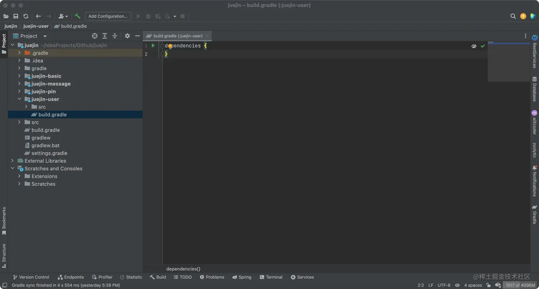This screenshot has height=289, width=539.
Task: Click the juejin-user breadcrumb
Action: click(36, 26)
